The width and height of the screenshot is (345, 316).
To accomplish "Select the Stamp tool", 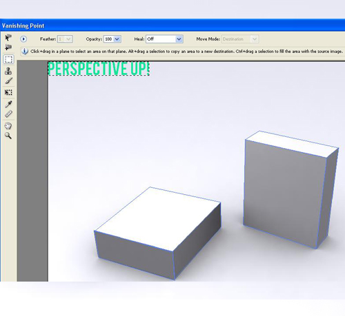I will pyautogui.click(x=8, y=71).
